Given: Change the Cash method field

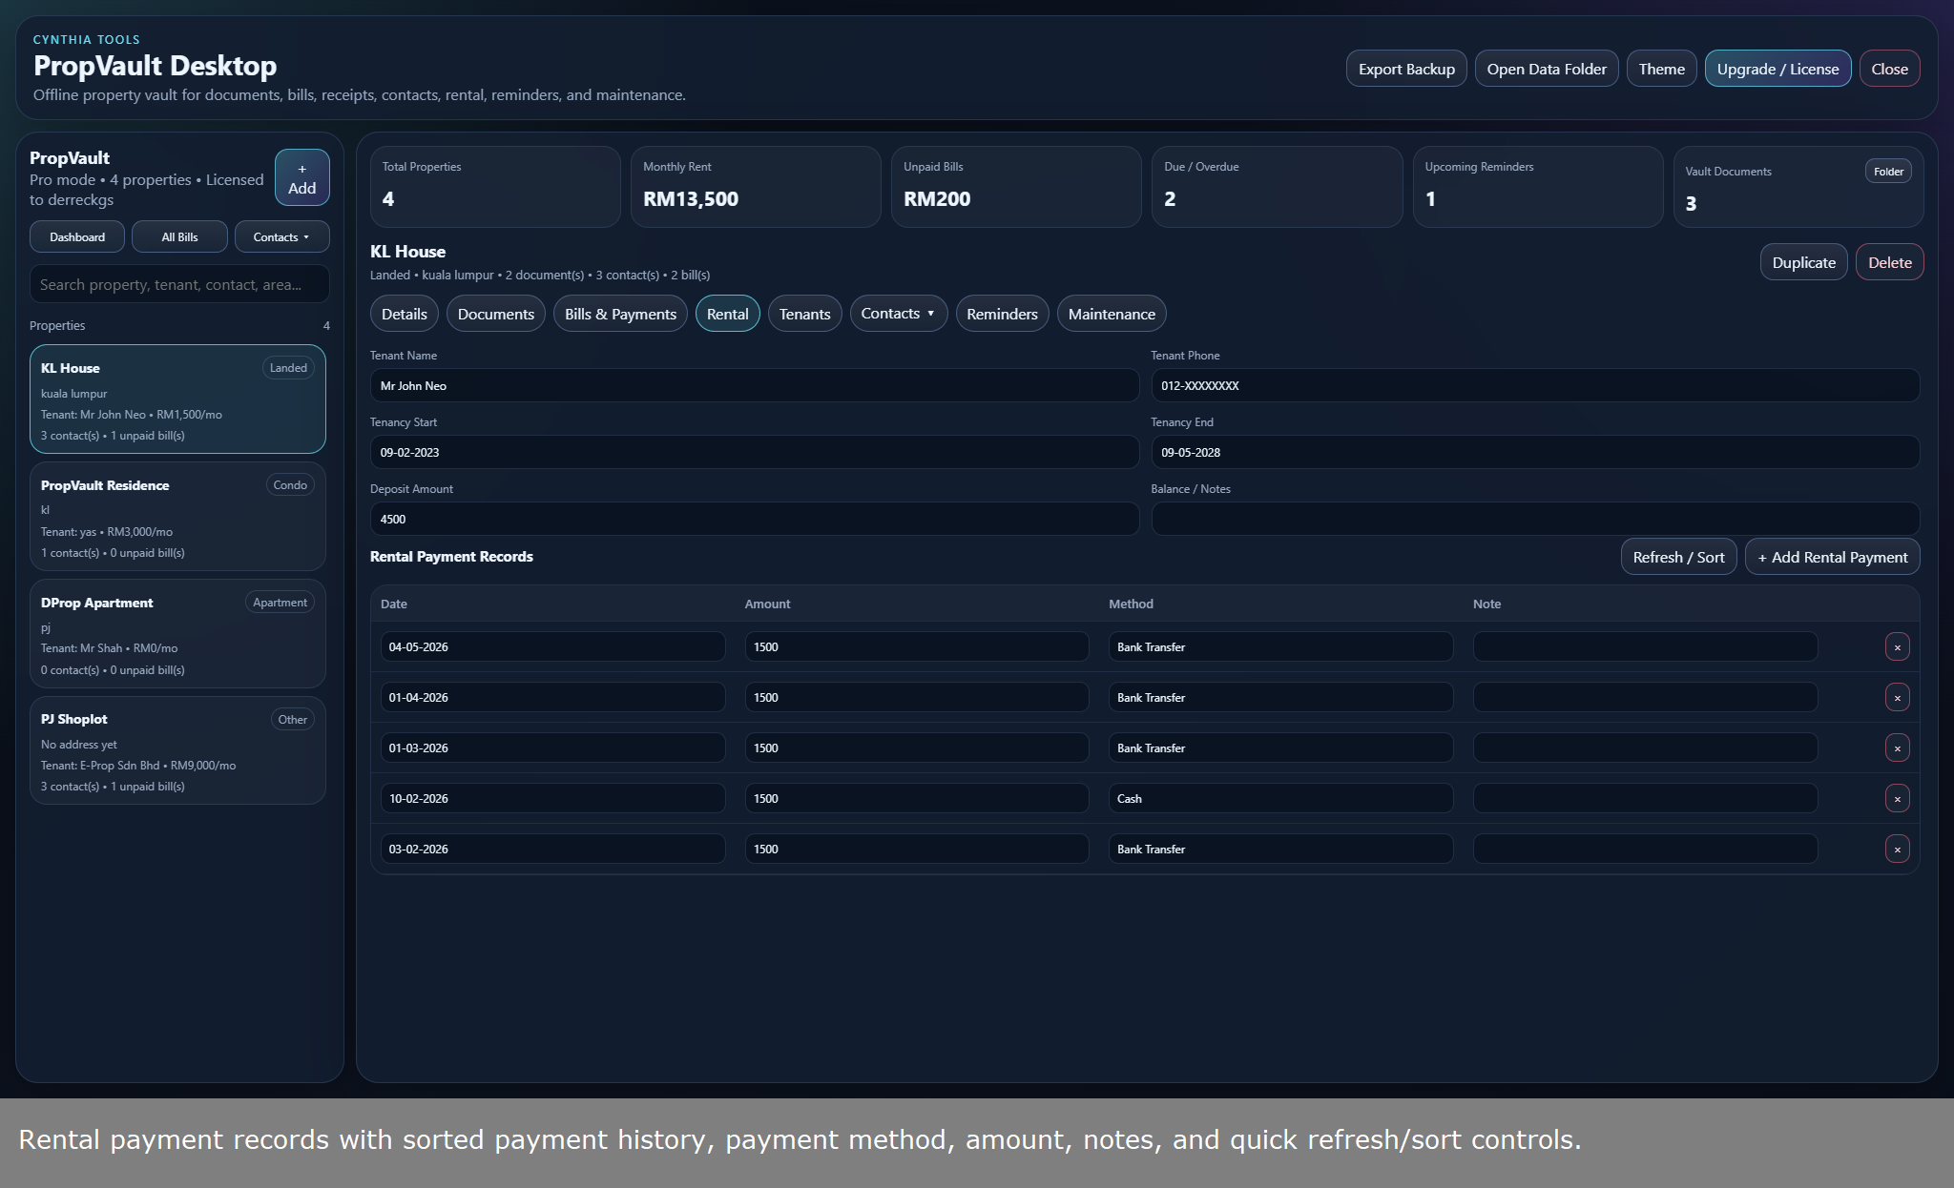Looking at the screenshot, I should [1280, 798].
